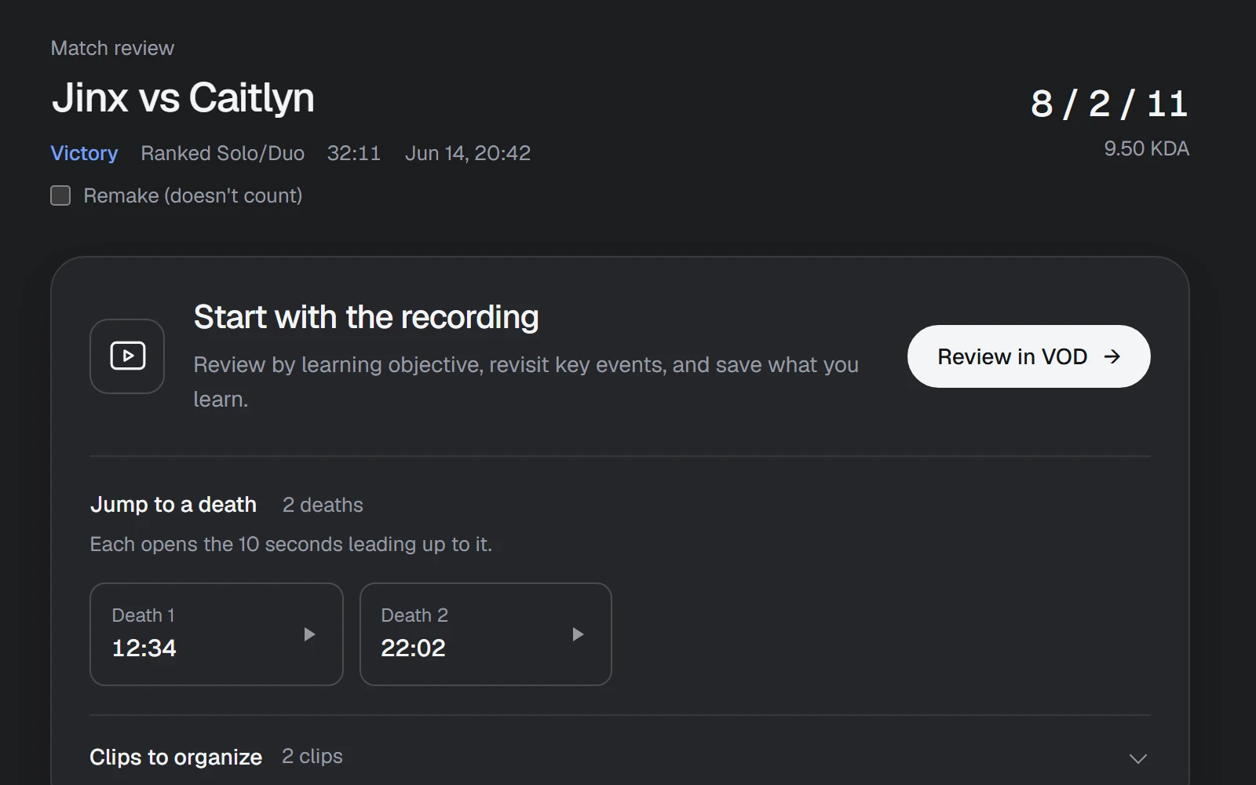Click the 2 clips count label
Screen dimensions: 1256x785
(x=312, y=756)
